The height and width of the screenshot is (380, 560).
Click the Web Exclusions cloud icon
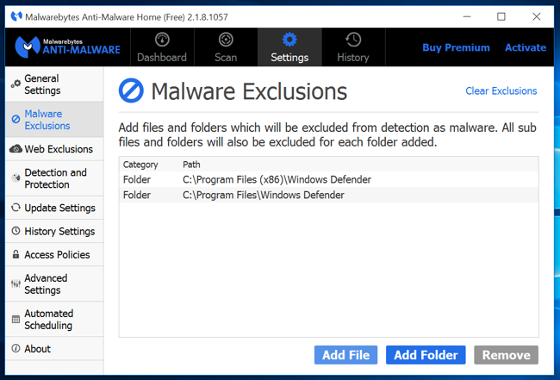[x=16, y=149]
